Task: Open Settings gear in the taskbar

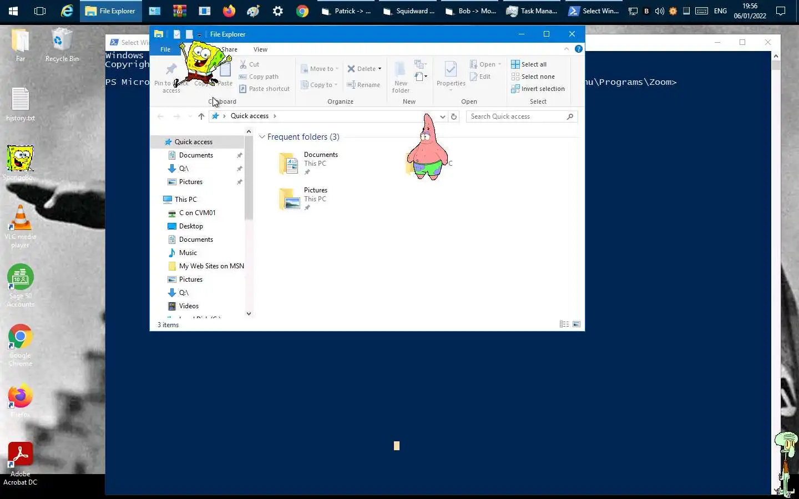Action: coord(277,11)
